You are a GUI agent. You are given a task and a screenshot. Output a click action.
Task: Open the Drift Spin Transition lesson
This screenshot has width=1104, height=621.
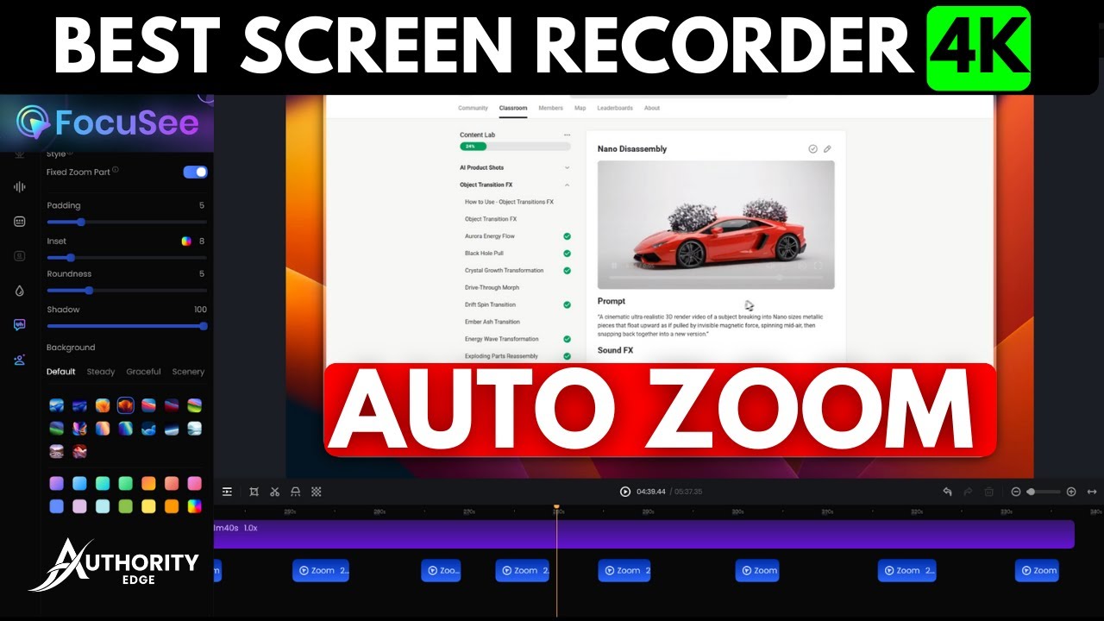[x=490, y=304]
